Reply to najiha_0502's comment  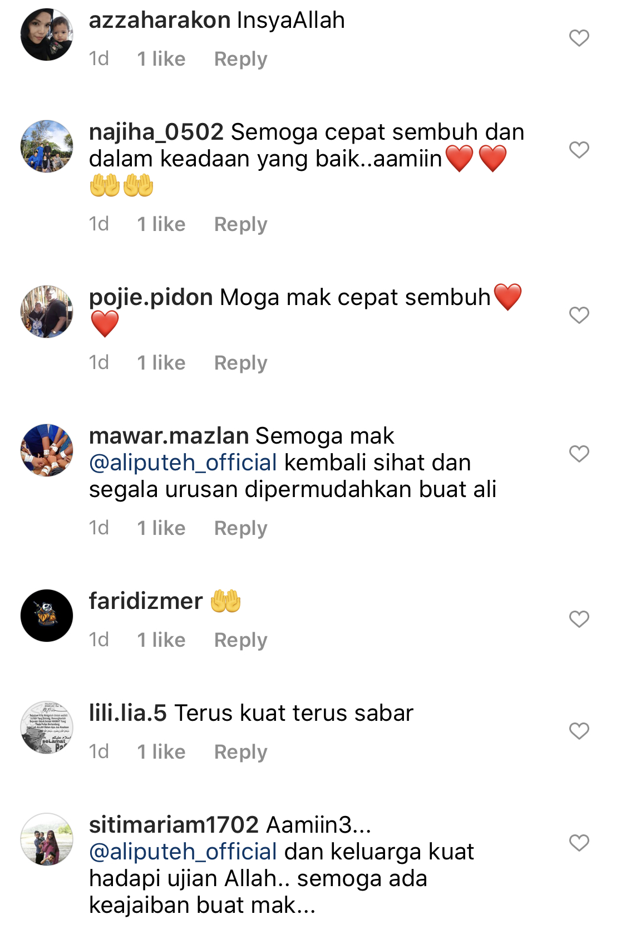point(240,224)
